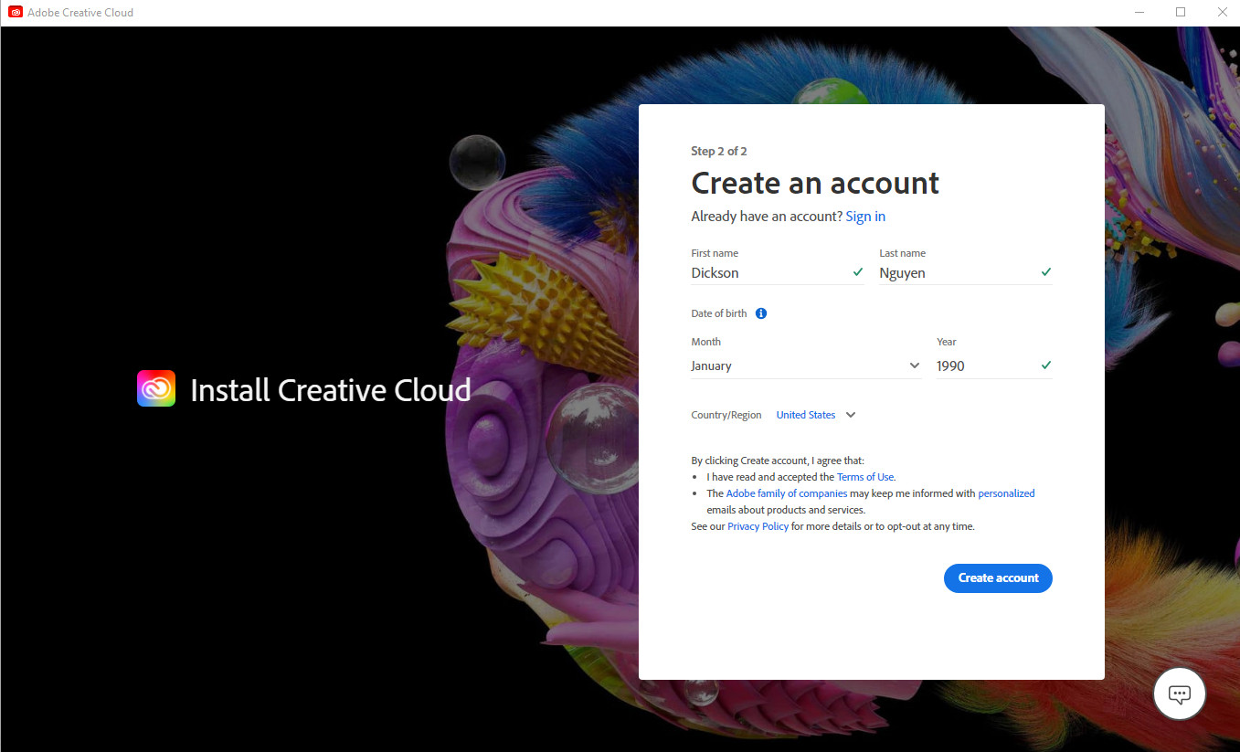The width and height of the screenshot is (1240, 752).
Task: Click the Last name field with Nguyen
Action: click(955, 272)
